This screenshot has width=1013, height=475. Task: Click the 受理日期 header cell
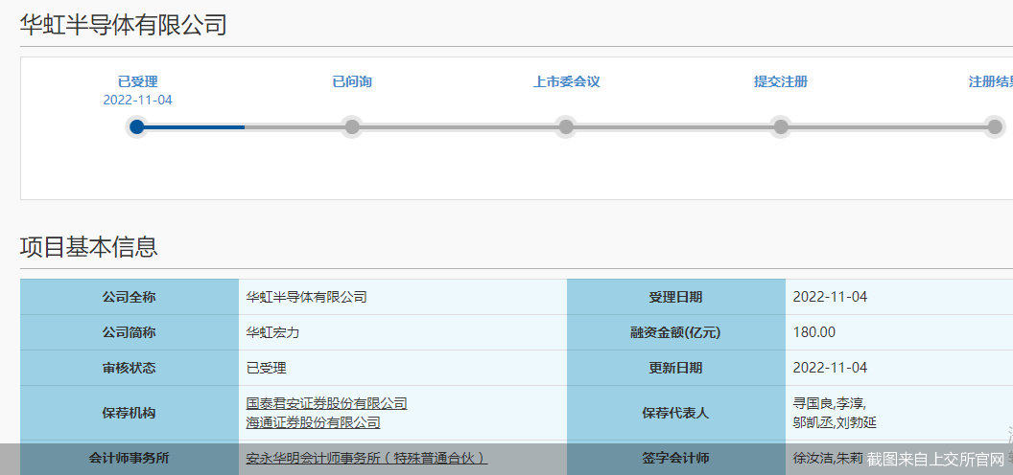coord(675,297)
